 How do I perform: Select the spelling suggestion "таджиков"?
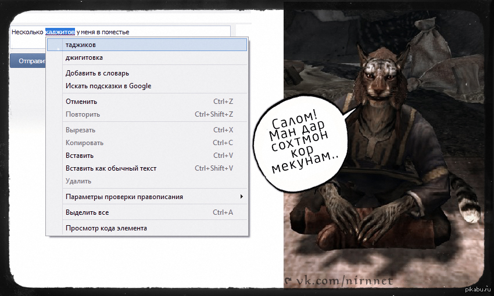147,45
